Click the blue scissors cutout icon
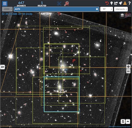The width and height of the screenshot is (132, 128). coord(59,4)
